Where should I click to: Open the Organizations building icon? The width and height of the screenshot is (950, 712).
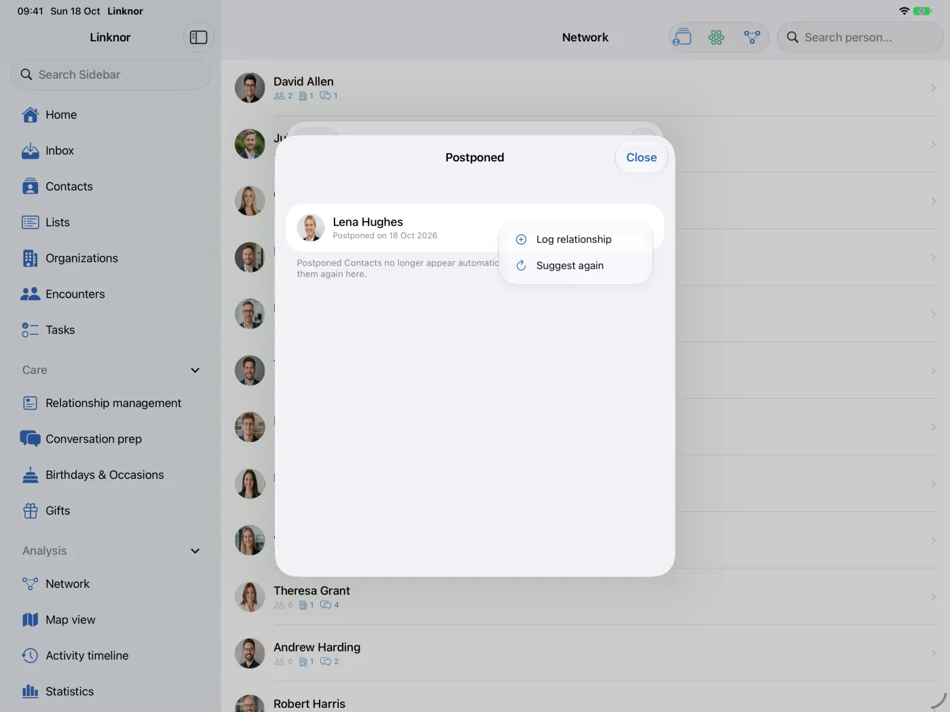31,258
